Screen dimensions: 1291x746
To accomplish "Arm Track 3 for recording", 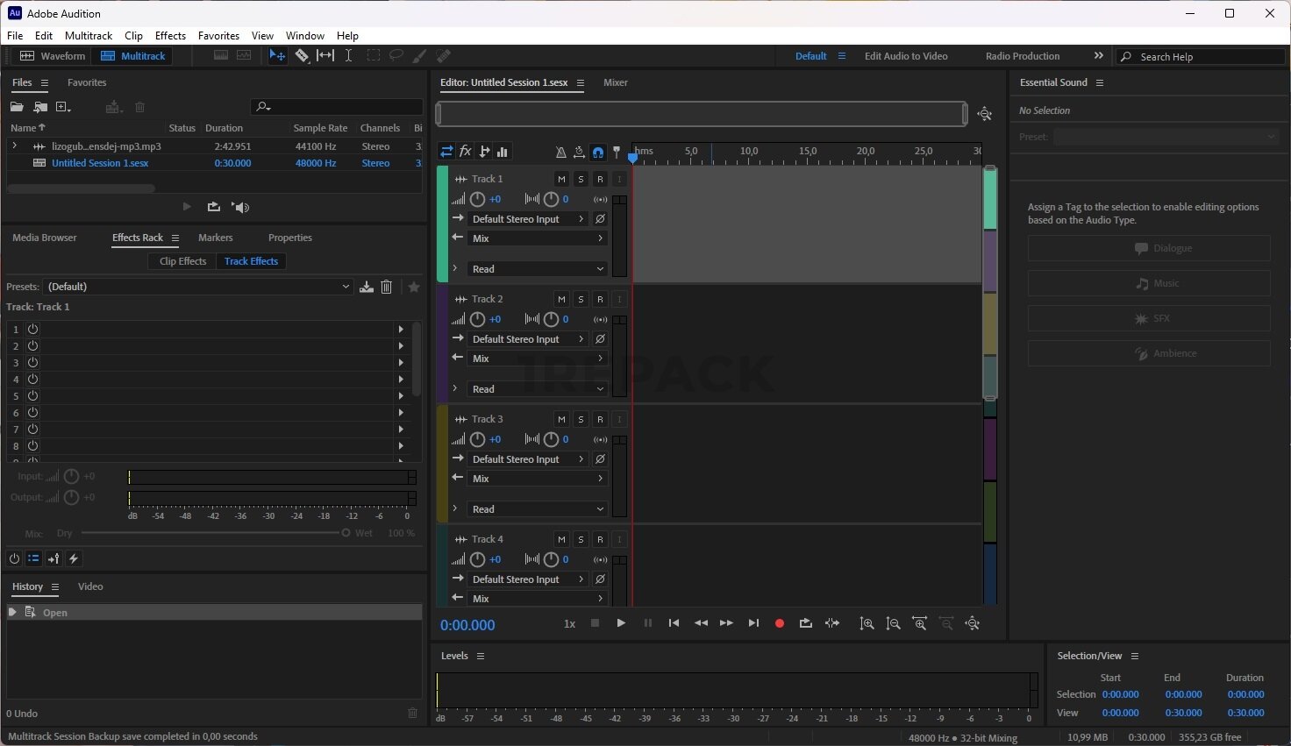I will click(x=600, y=419).
